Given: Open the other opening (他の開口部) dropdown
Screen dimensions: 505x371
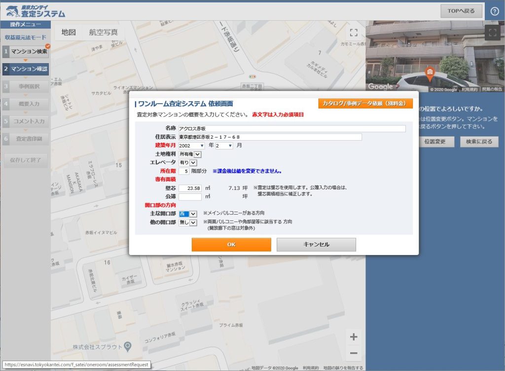Looking at the screenshot, I should (x=188, y=223).
